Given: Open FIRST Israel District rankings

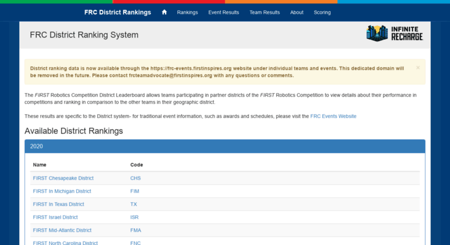Looking at the screenshot, I should click(x=55, y=217).
